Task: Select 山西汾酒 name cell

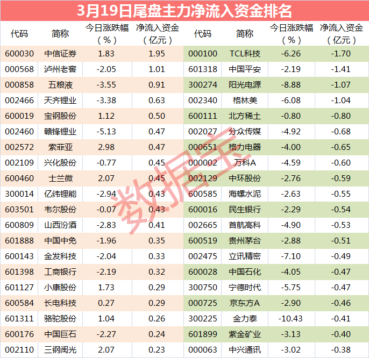Action: (60, 225)
